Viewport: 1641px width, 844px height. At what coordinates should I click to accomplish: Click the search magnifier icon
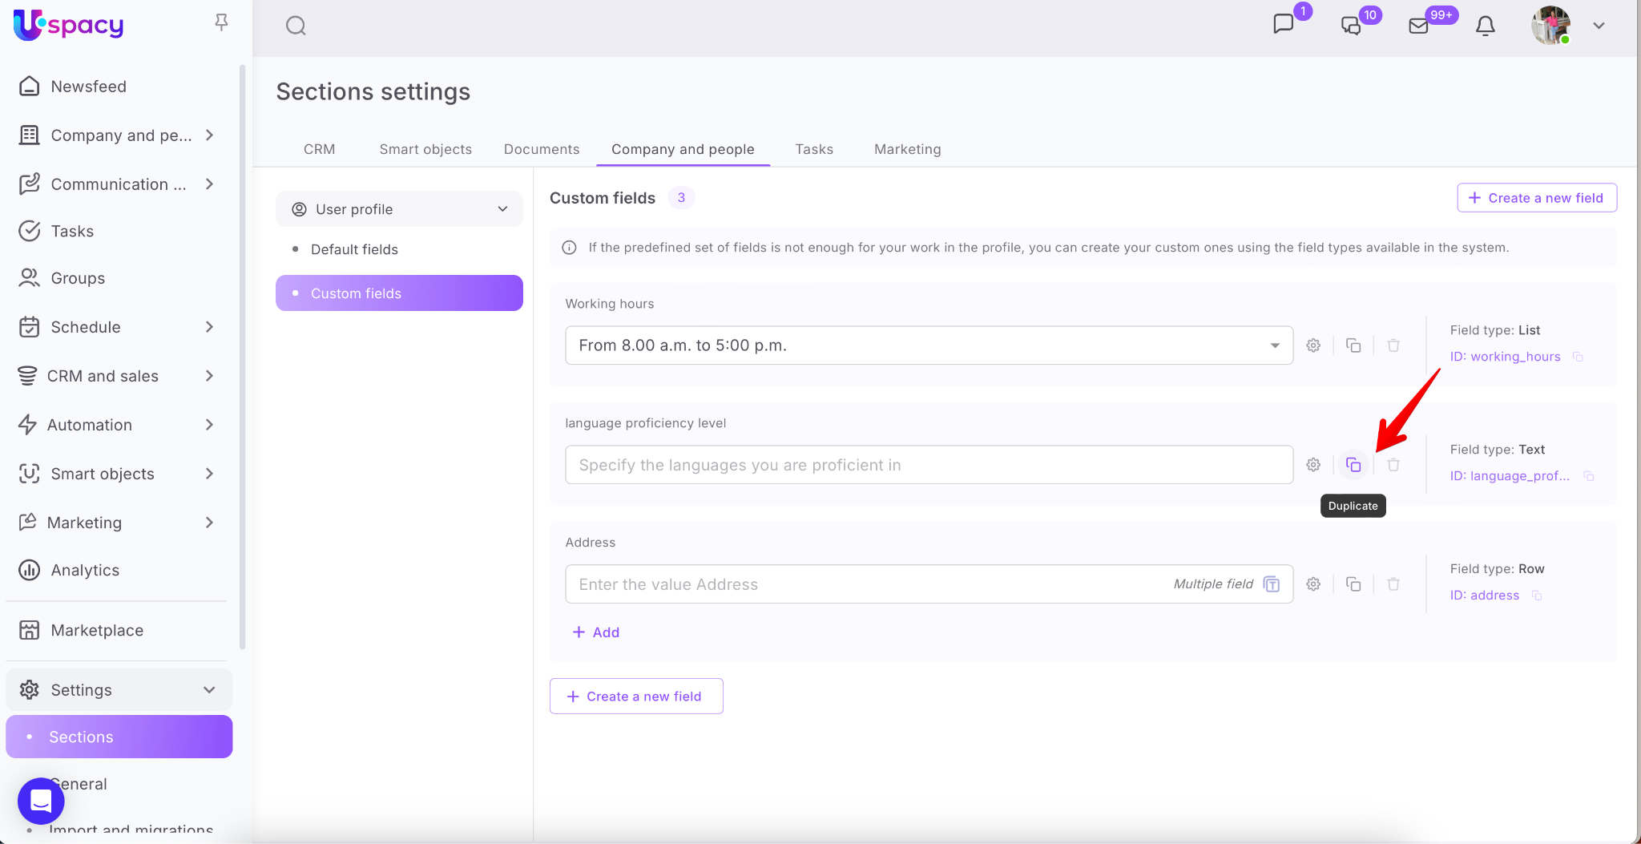pos(296,26)
